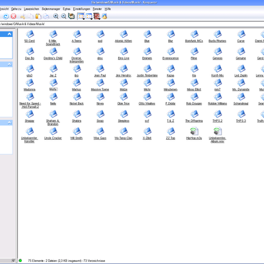Click the scissors cut icon

pos(22,16)
